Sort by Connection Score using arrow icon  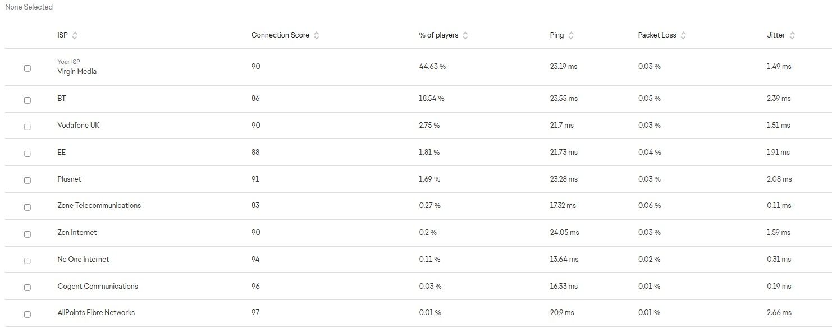[x=317, y=35]
